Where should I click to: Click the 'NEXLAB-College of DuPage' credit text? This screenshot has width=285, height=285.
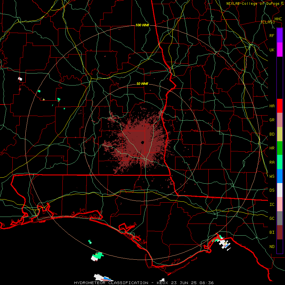(253, 3)
